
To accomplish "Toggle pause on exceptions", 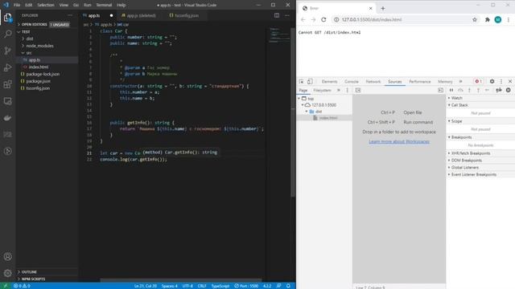I will click(508, 90).
